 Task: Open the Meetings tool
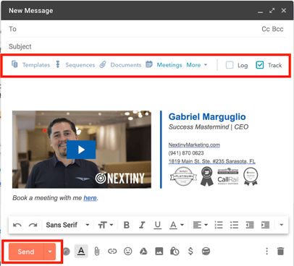click(164, 65)
